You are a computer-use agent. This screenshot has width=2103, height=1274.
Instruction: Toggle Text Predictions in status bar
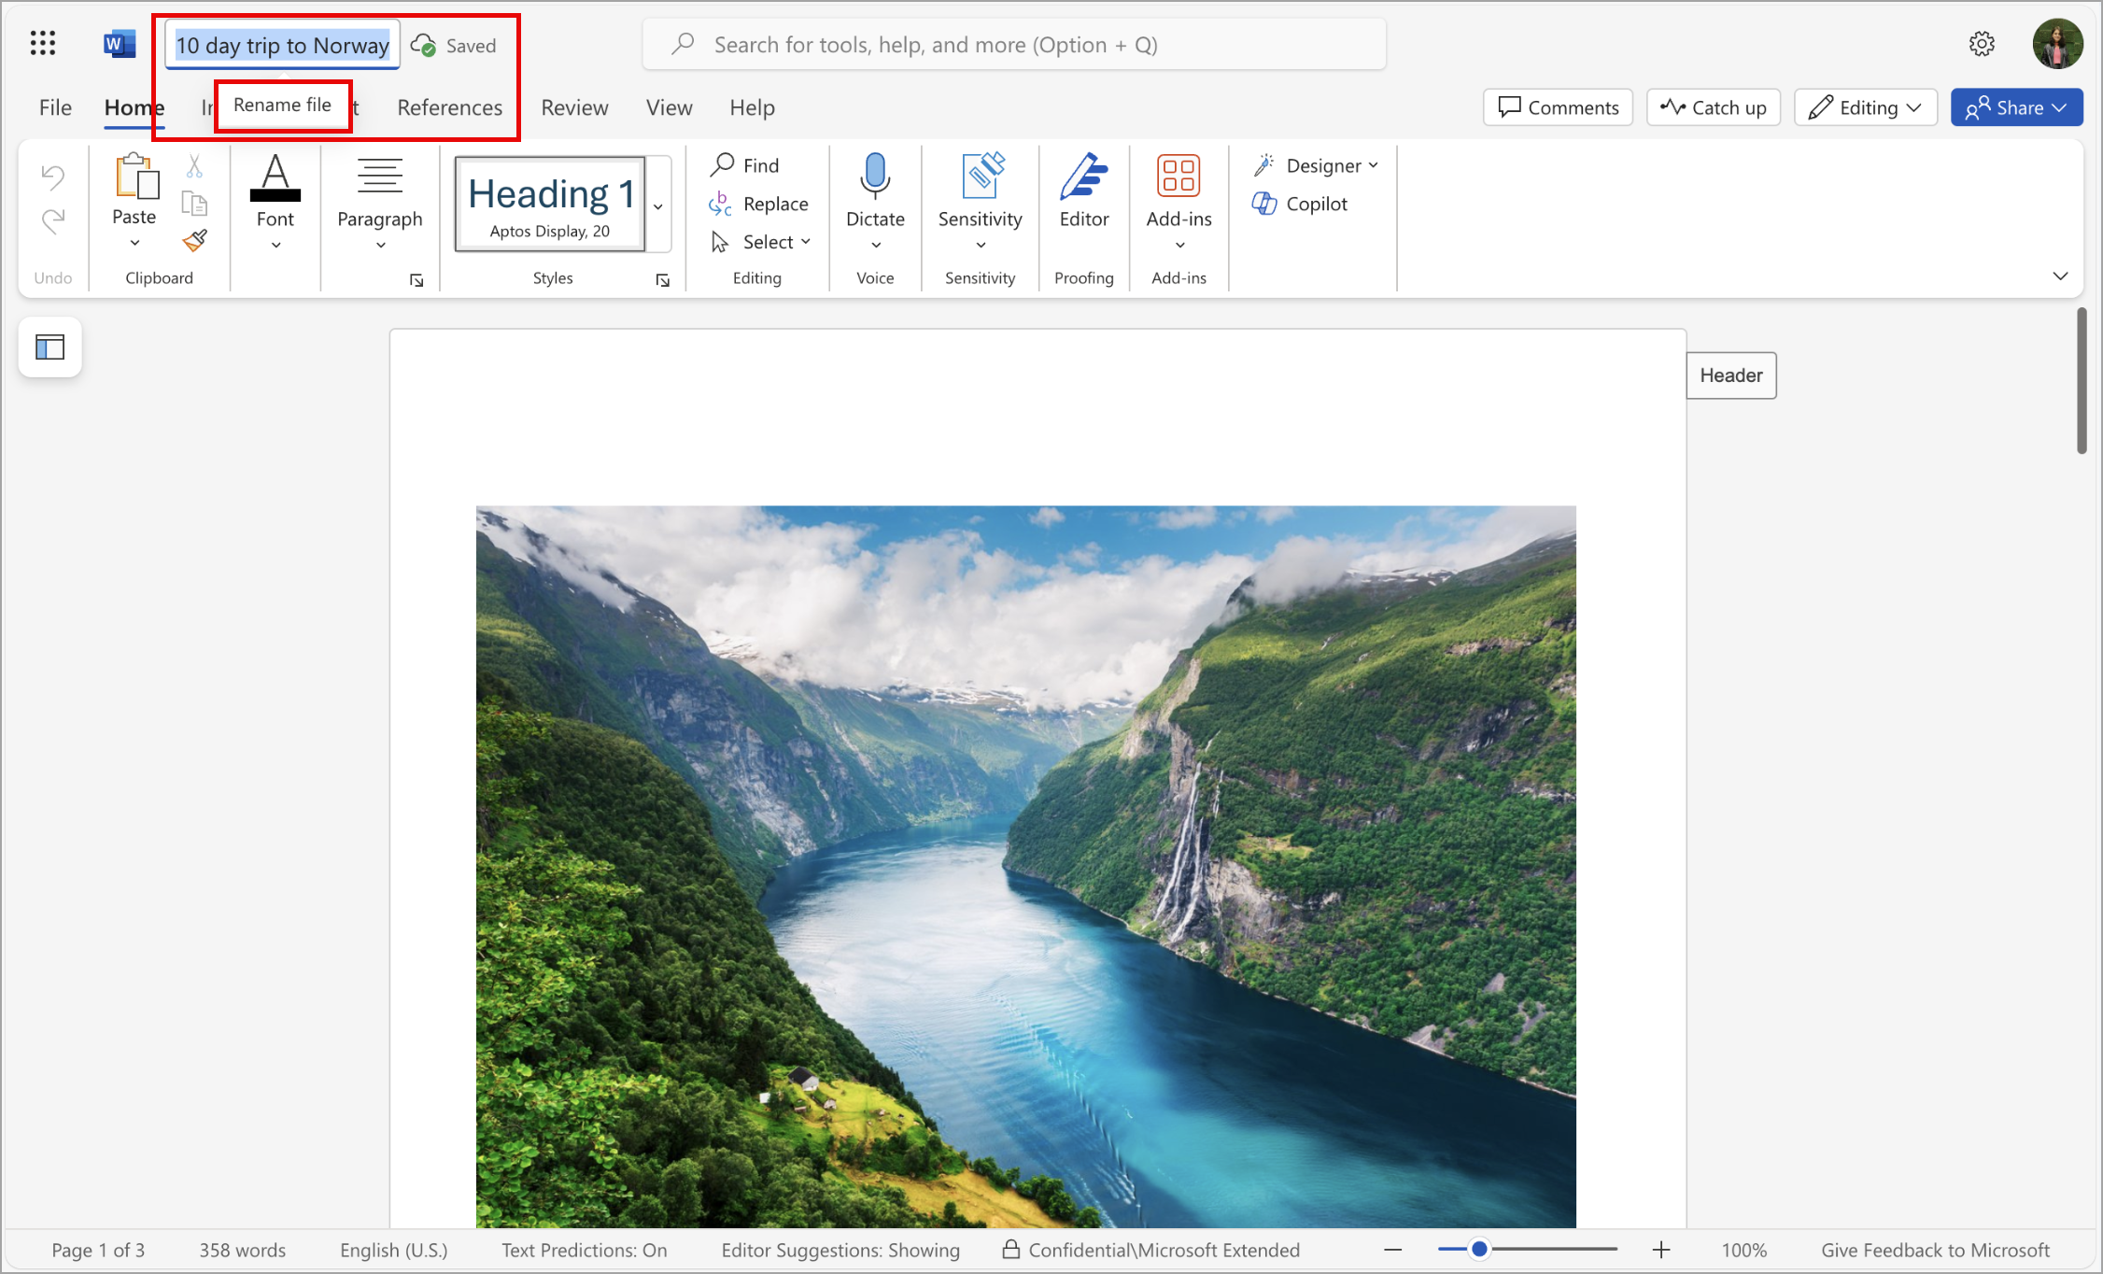click(584, 1250)
